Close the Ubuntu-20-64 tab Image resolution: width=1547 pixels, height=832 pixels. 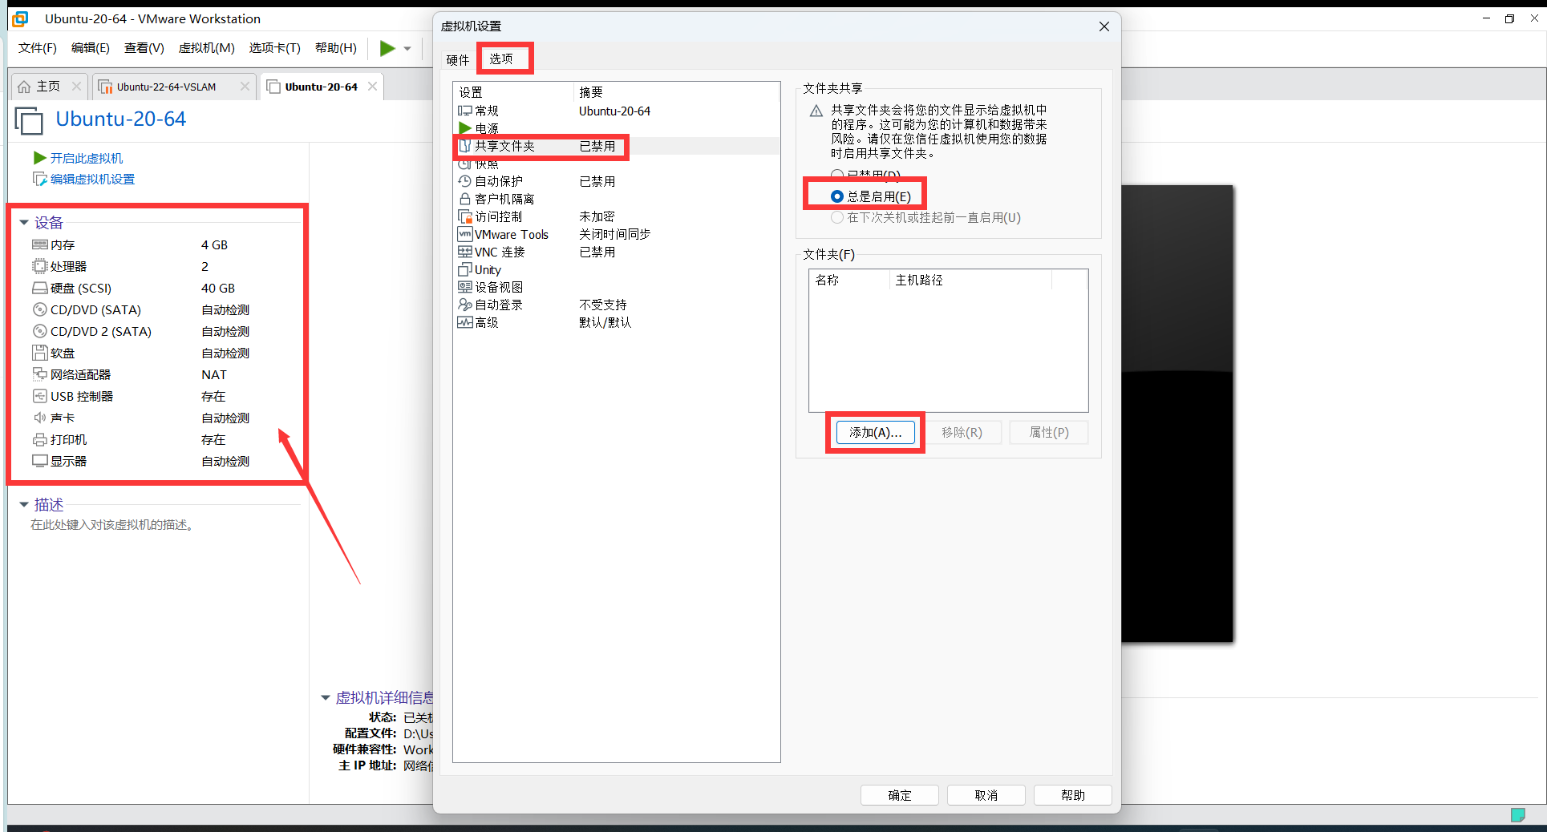click(373, 86)
